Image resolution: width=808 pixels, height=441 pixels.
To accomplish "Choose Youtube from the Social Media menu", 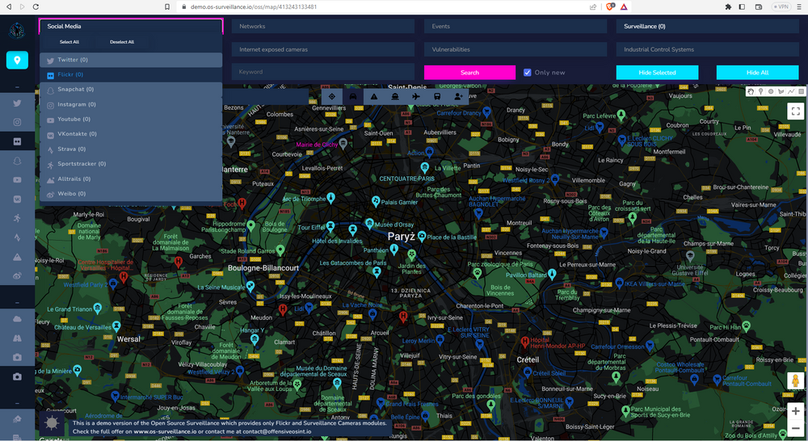I will (x=73, y=120).
